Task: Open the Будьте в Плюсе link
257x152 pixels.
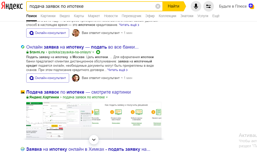Action: tap(233, 6)
